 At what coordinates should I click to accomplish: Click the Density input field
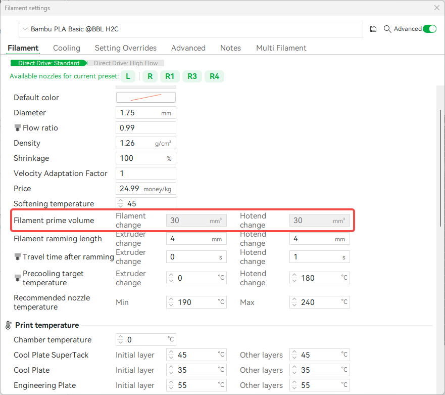pos(146,143)
